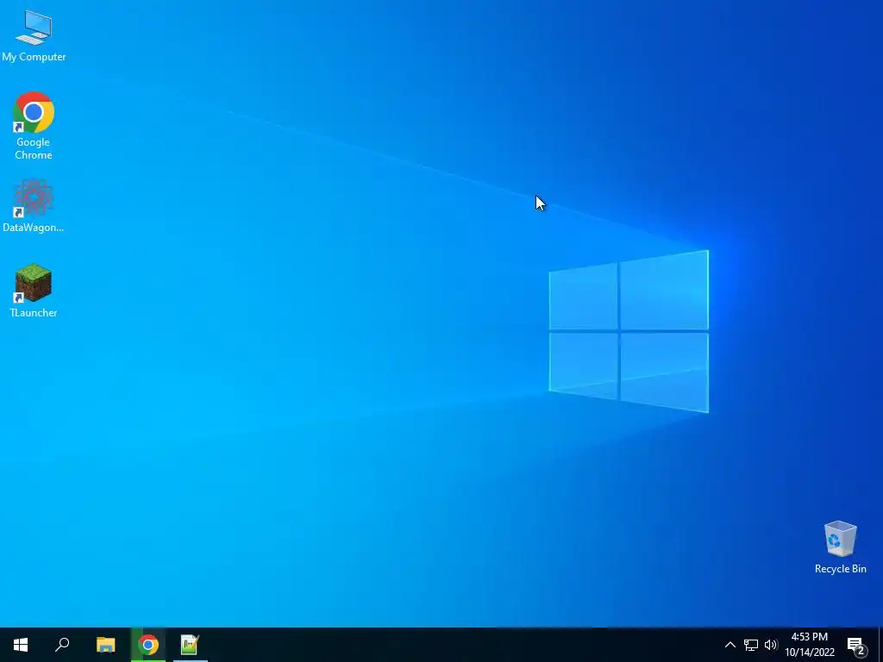Select the Google Chrome desktop shortcut
The height and width of the screenshot is (662, 883).
[34, 126]
